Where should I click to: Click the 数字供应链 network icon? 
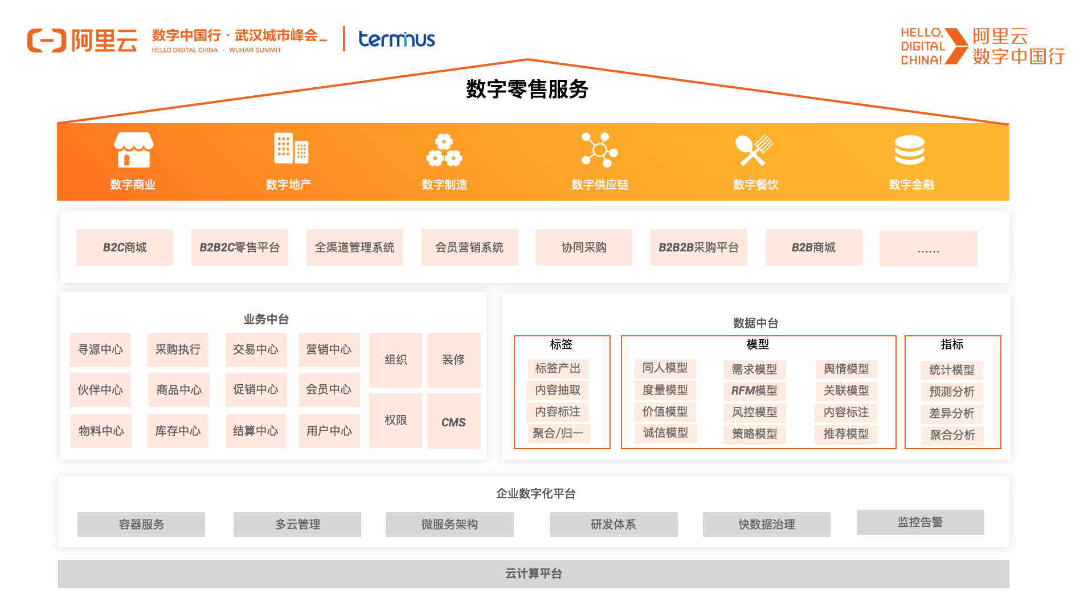pos(599,150)
